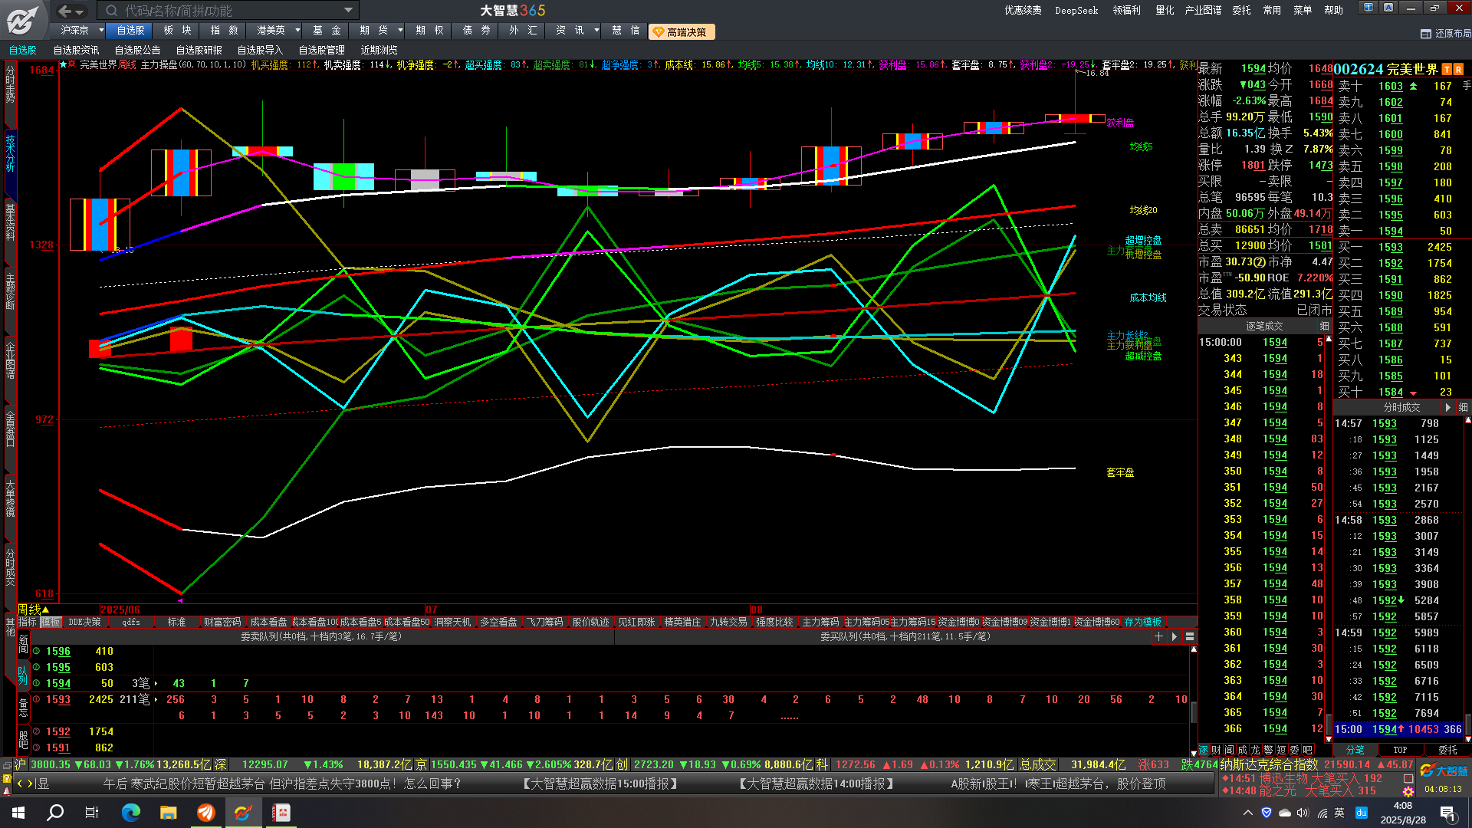Click the list menu icon in queue header
This screenshot has height=828, width=1472.
(x=1190, y=636)
